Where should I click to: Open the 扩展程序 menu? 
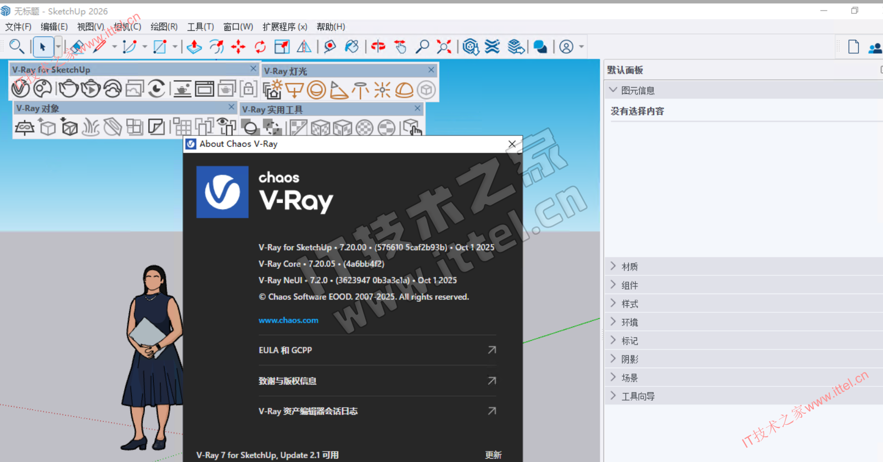coord(284,27)
